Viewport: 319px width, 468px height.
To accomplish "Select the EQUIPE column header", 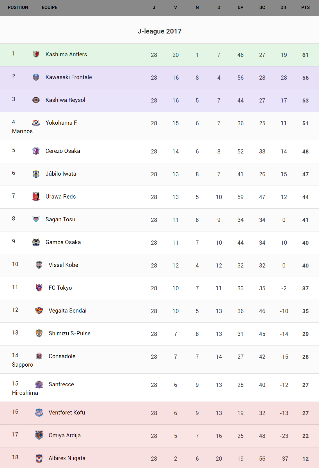I will 50,8.
